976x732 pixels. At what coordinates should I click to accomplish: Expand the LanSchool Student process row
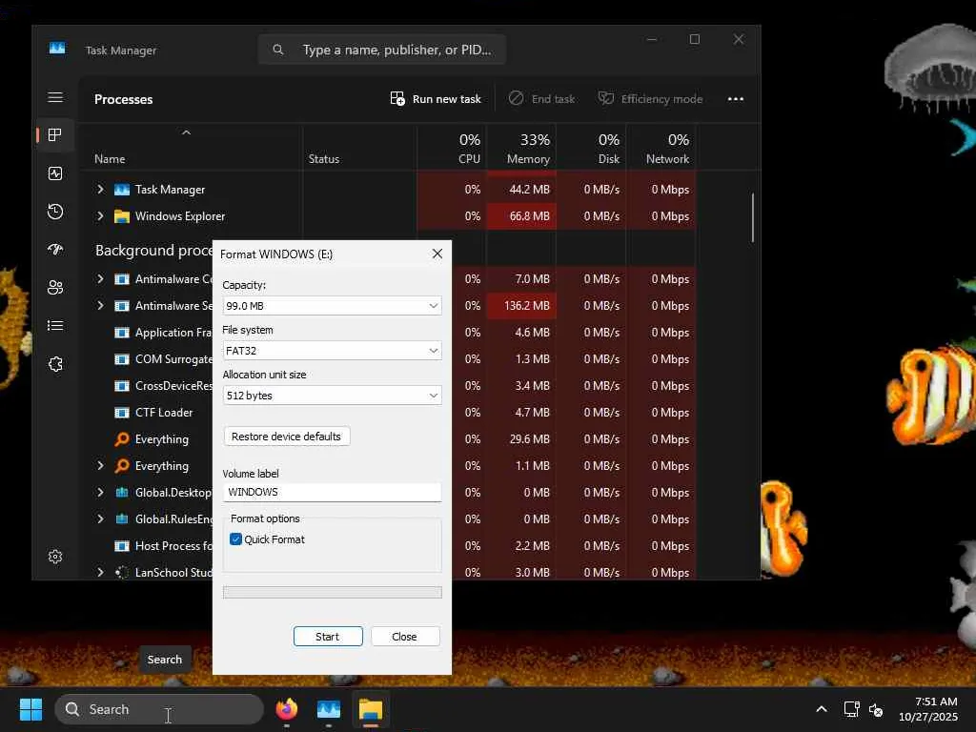point(100,572)
